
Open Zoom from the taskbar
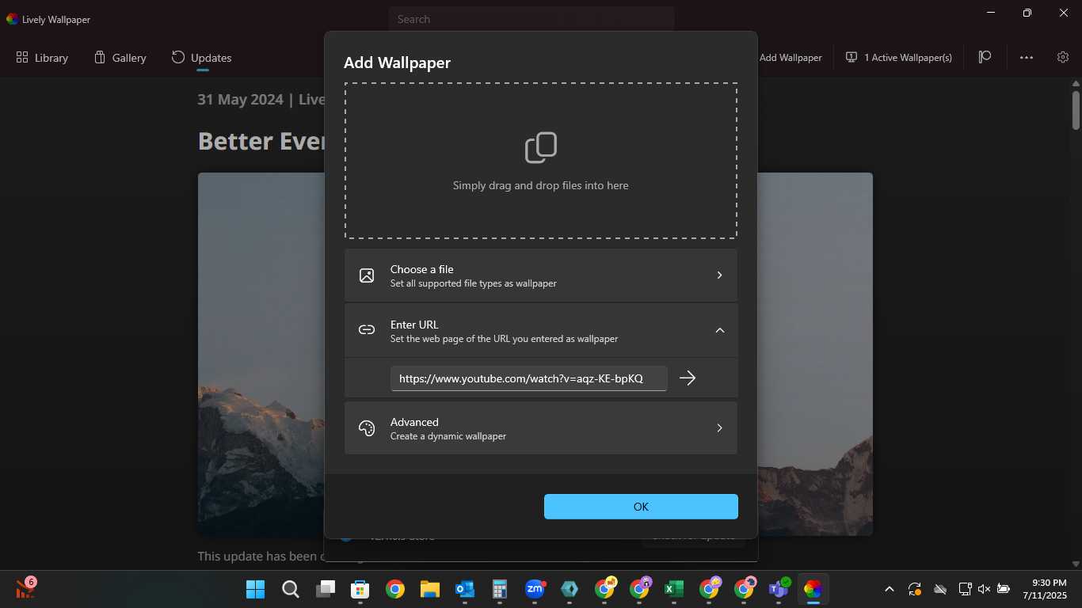[x=535, y=589]
